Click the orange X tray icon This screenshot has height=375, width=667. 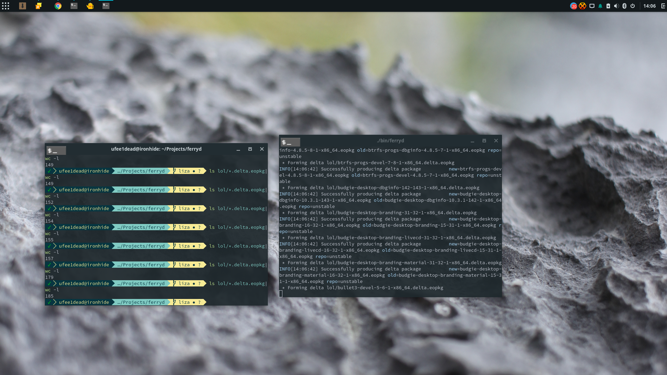[583, 6]
